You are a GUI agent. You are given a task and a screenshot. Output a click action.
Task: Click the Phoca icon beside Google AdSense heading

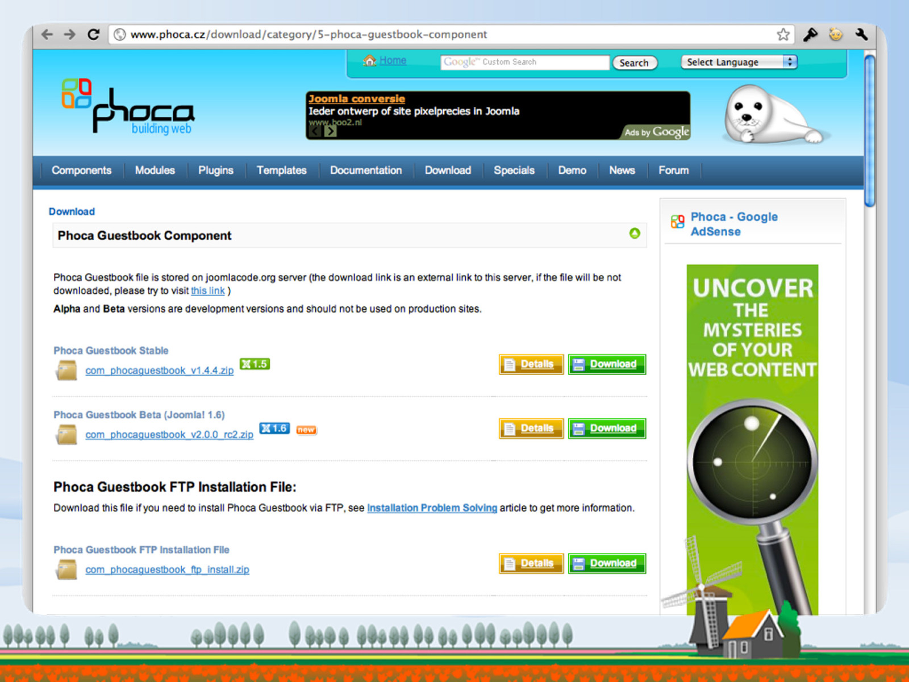point(677,221)
